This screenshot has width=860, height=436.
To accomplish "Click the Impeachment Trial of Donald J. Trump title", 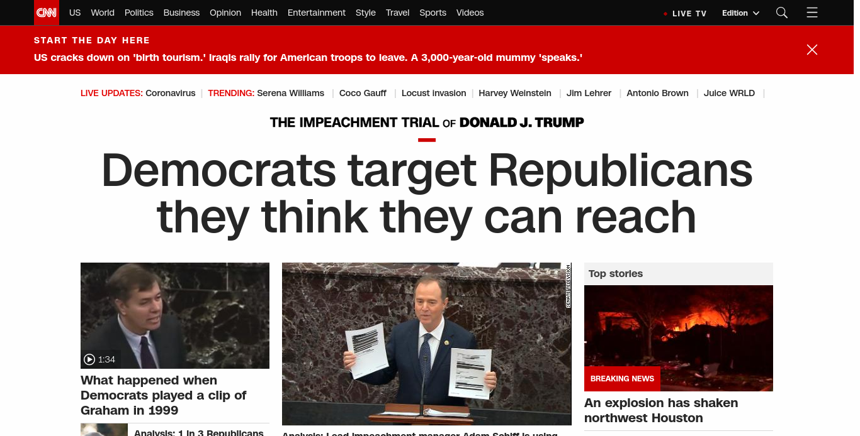I will [427, 123].
